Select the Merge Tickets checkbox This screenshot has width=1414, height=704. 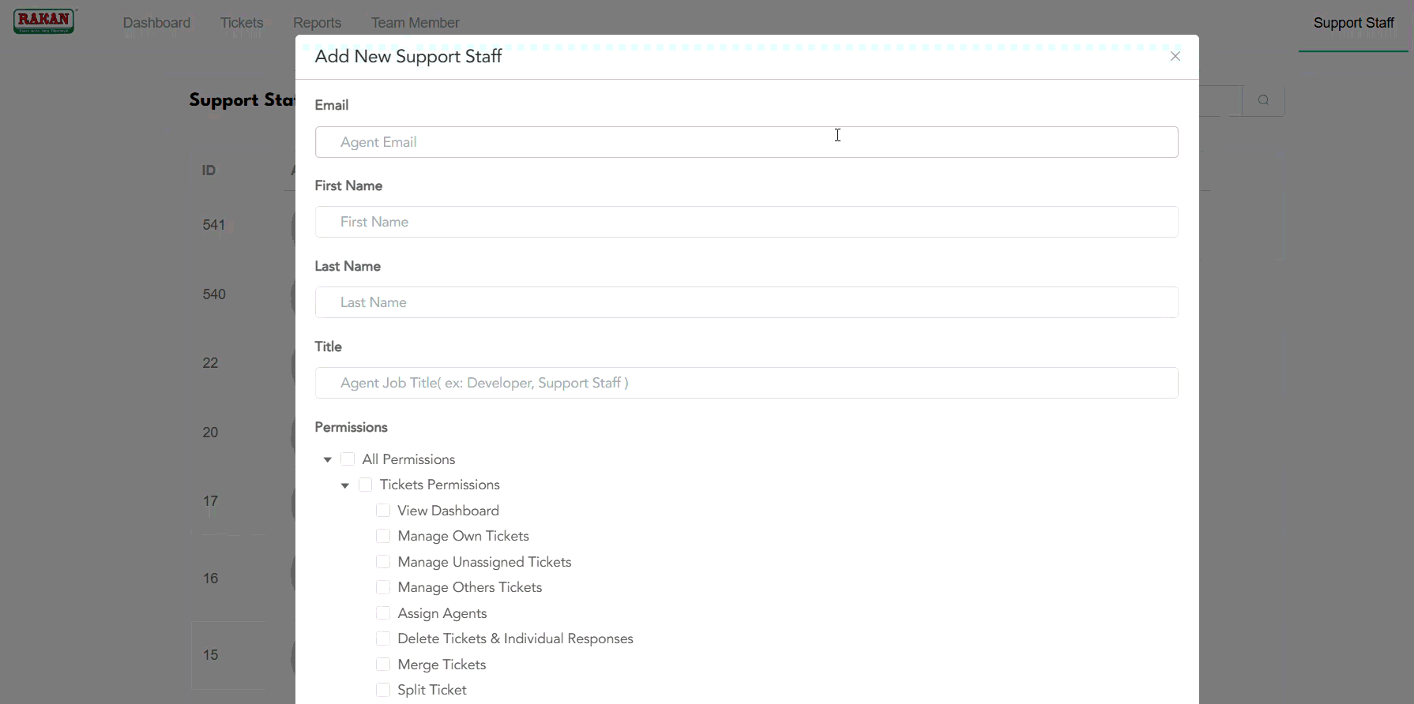[x=383, y=665]
